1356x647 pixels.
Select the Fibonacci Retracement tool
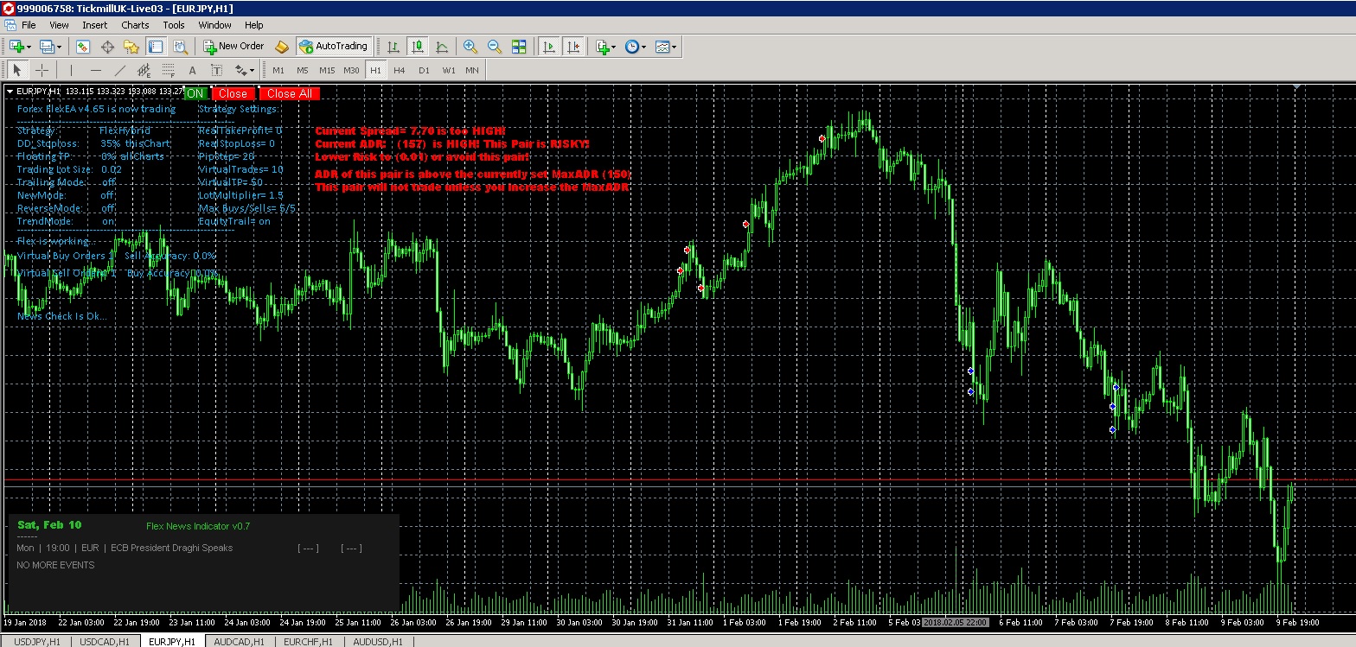click(168, 70)
